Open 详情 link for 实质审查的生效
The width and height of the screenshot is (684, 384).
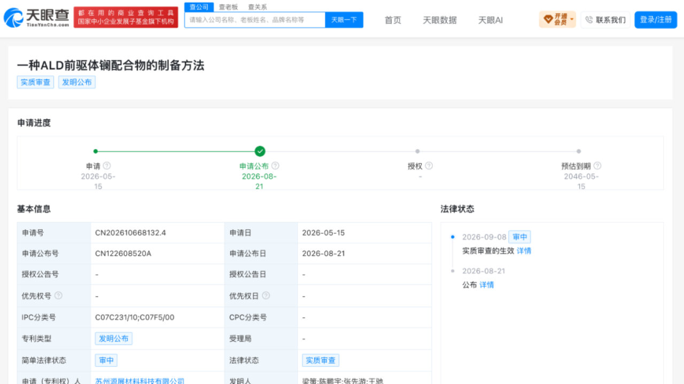pyautogui.click(x=524, y=250)
